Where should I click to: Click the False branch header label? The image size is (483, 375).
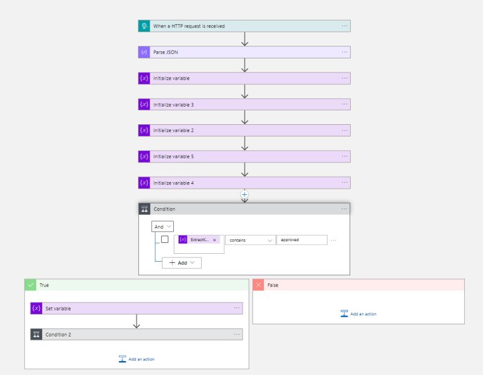(x=273, y=285)
